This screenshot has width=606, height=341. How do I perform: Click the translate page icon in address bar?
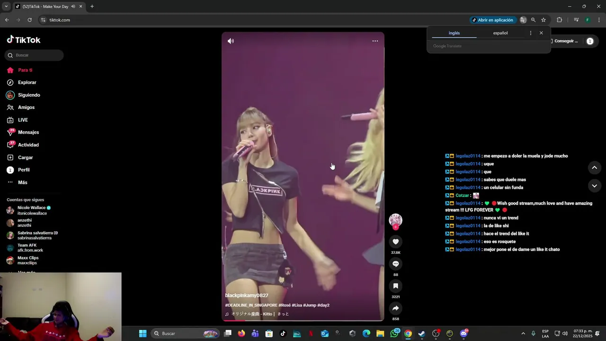pos(523,20)
